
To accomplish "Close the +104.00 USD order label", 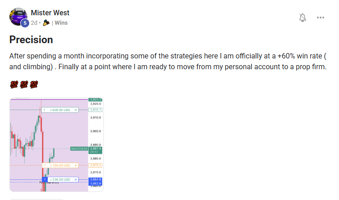I will point(76,165).
